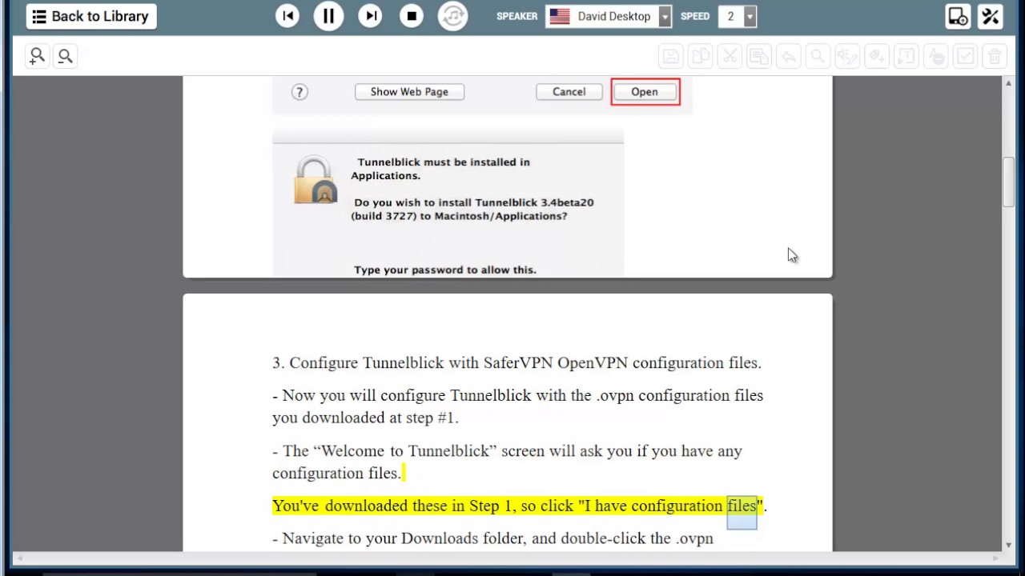The height and width of the screenshot is (576, 1025).
Task: Click the vertical scrollbar thumb
Action: pyautogui.click(x=1008, y=183)
